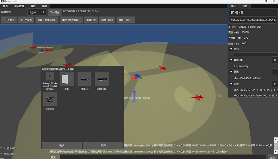Choose the Hawks launcher icon

click(x=50, y=99)
